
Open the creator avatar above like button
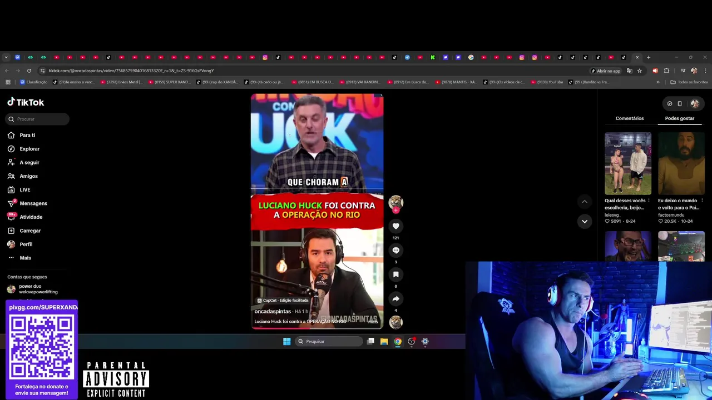[395, 202]
